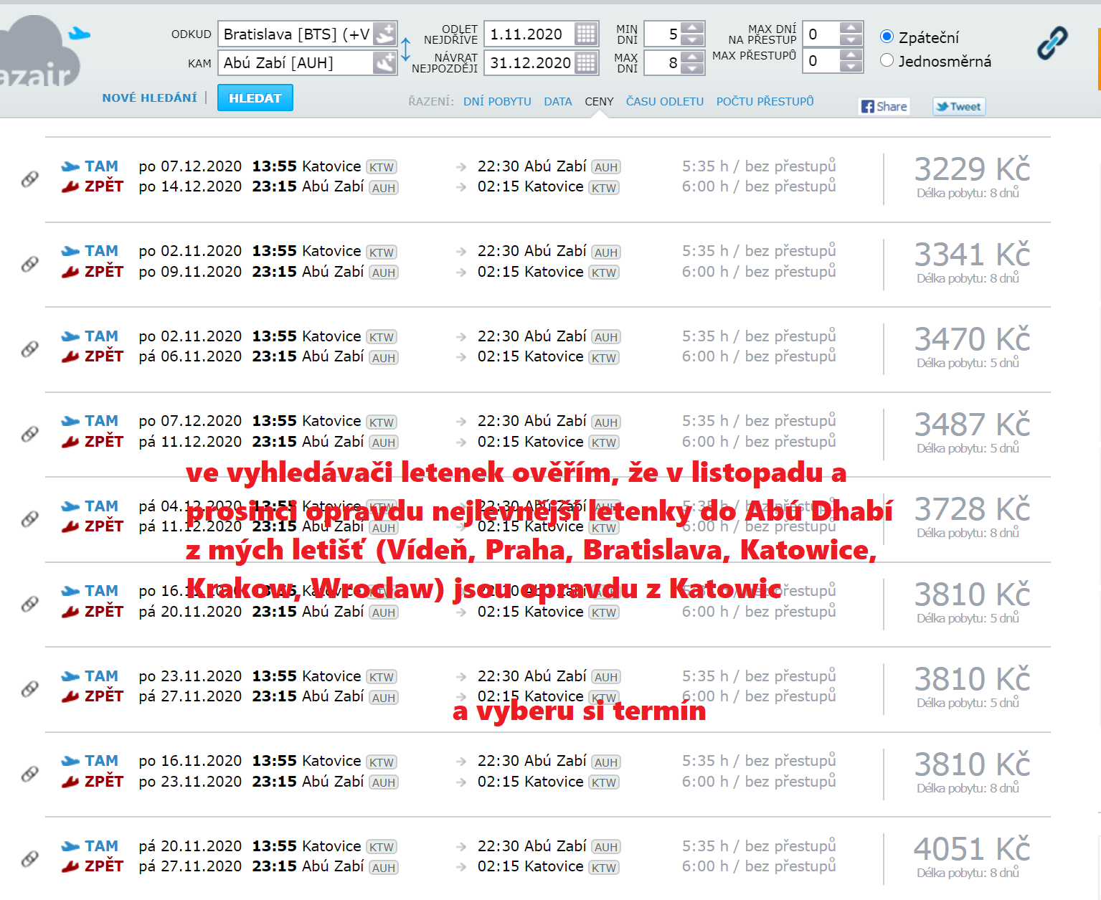Decrease minimum days stepper down arrow

coord(692,40)
